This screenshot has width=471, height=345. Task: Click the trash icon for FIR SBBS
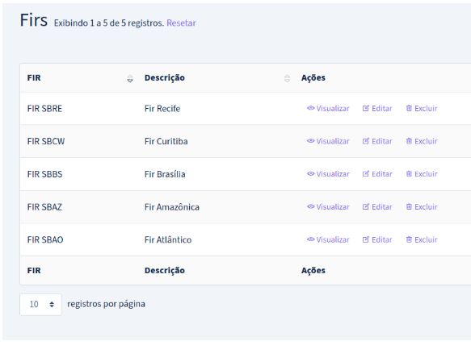(x=409, y=173)
